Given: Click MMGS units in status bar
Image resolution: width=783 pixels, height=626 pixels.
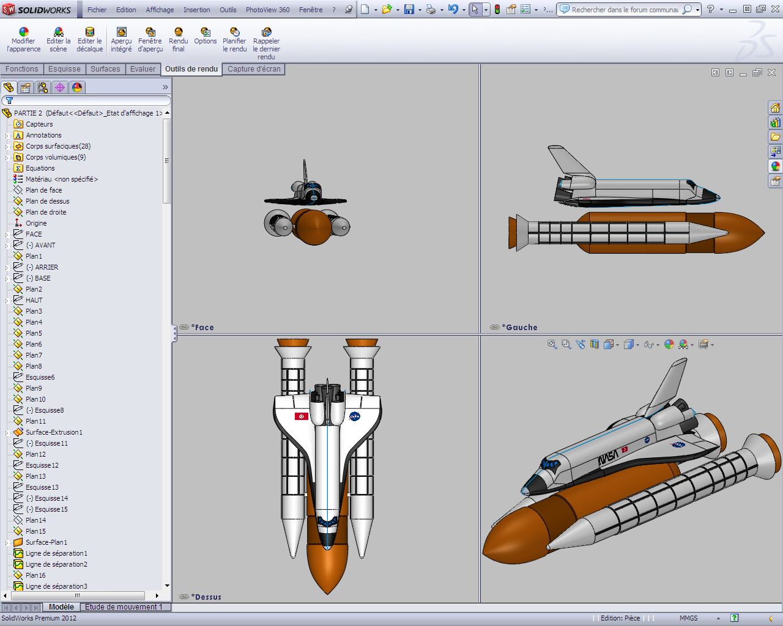Looking at the screenshot, I should 688,618.
